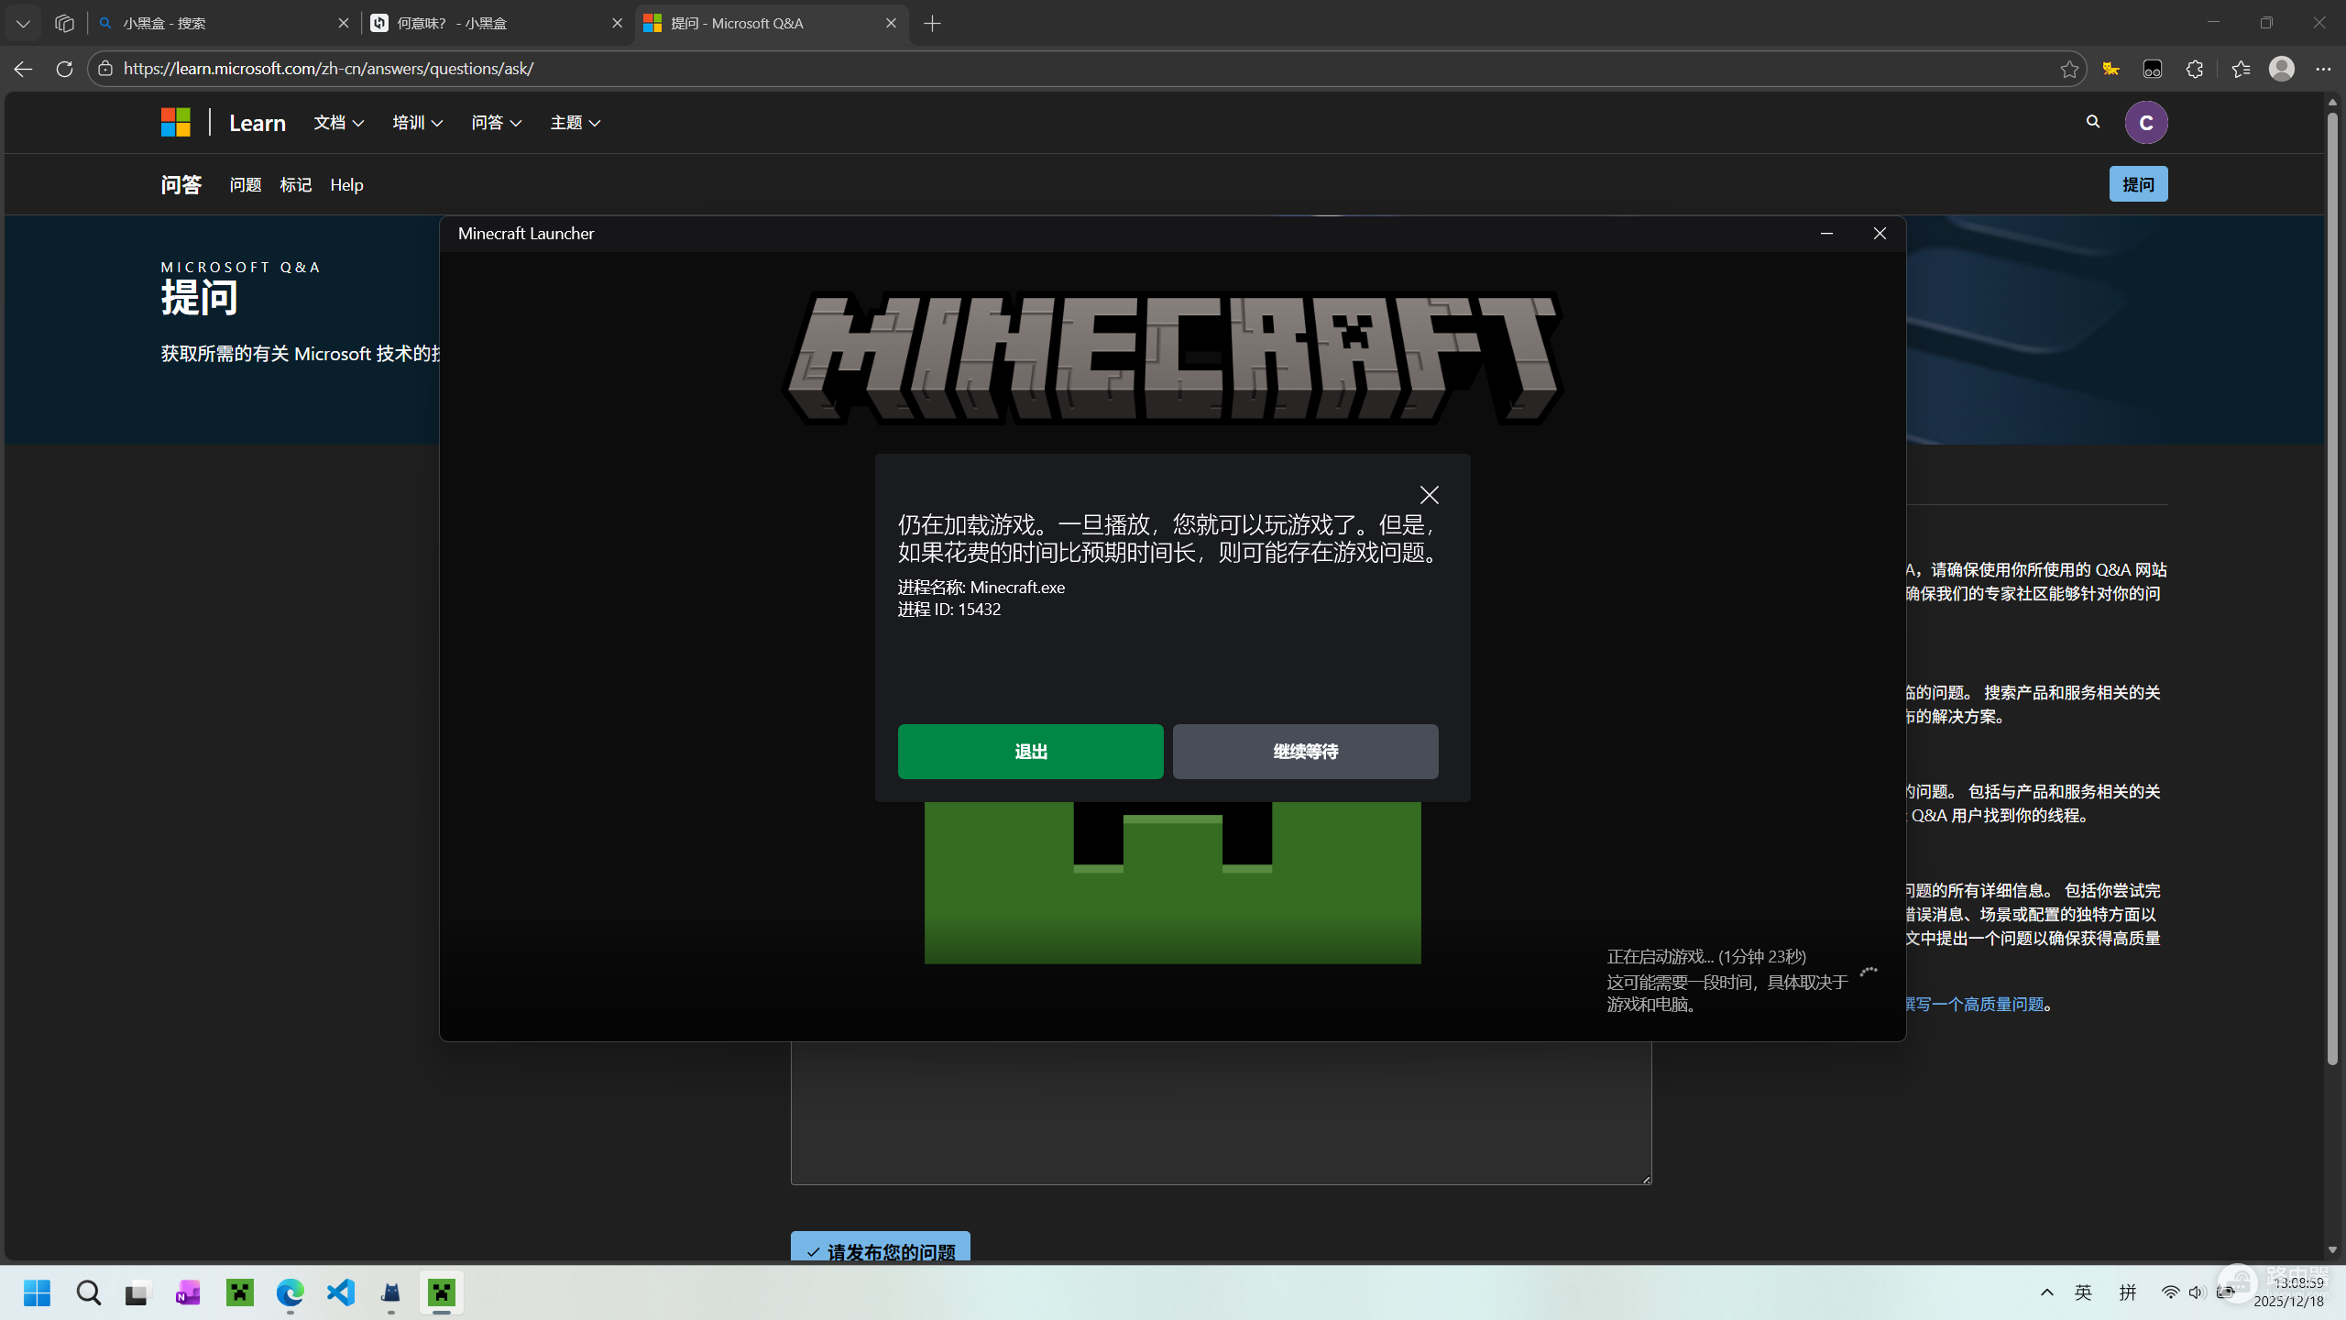Viewport: 2346px width, 1320px height.
Task: Click the blue 提问 button
Action: pyautogui.click(x=2138, y=184)
